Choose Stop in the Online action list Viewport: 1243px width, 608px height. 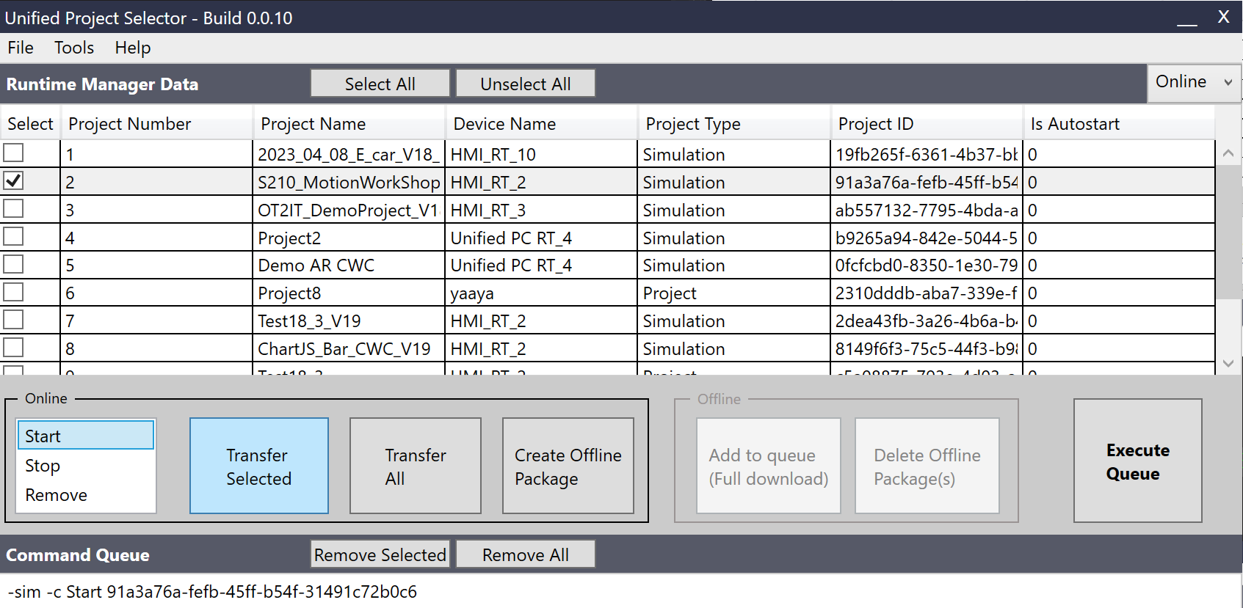pos(86,465)
